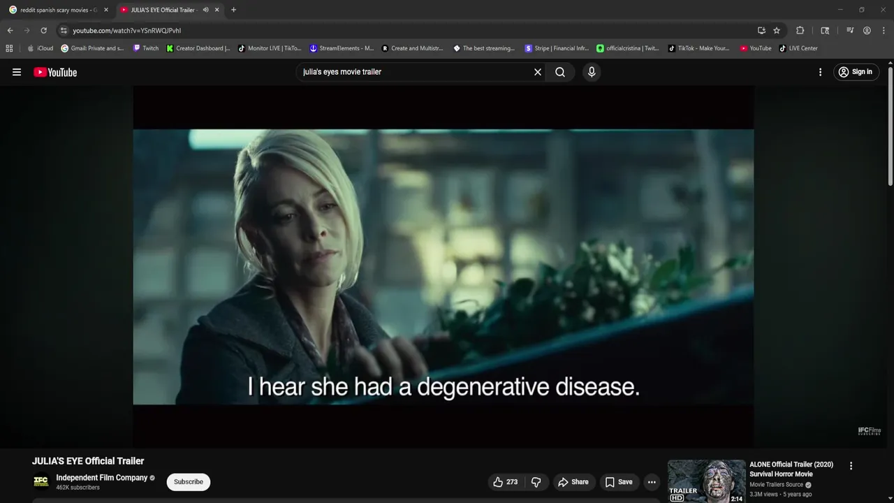This screenshot has height=503, width=894.
Task: Open Create and Multistream bookmark
Action: (x=412, y=48)
